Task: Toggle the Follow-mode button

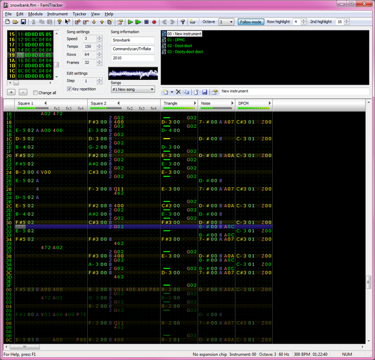Action: (x=250, y=22)
